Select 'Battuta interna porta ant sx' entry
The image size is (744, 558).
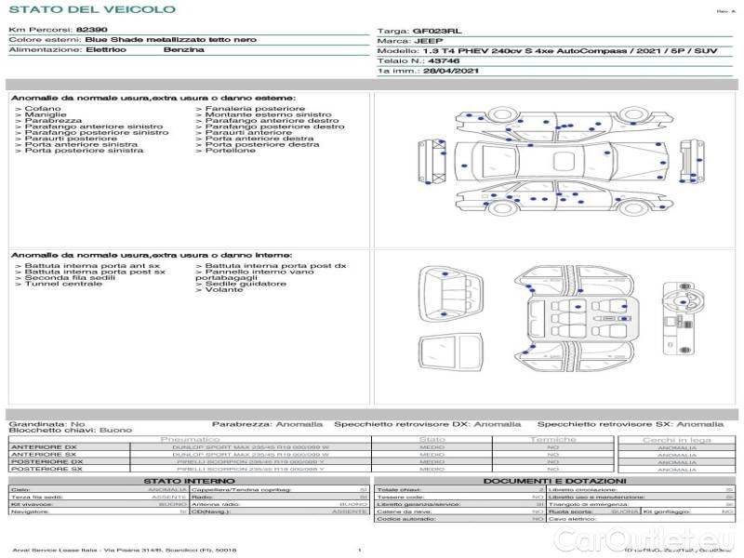click(x=92, y=266)
